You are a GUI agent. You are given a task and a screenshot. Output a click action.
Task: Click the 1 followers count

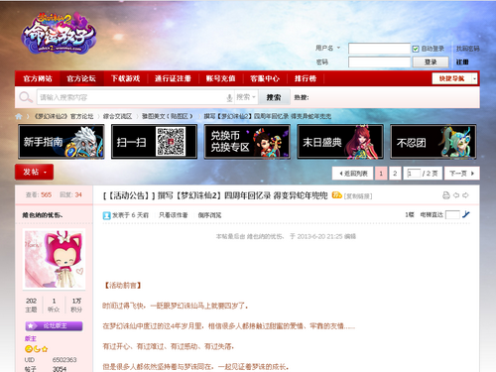[54, 302]
